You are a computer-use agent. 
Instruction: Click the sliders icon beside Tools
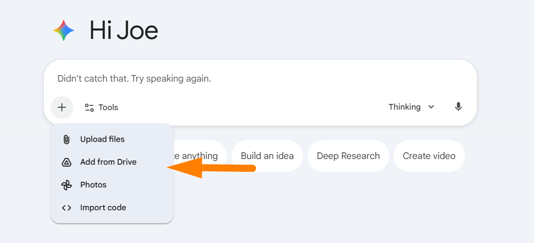(89, 107)
